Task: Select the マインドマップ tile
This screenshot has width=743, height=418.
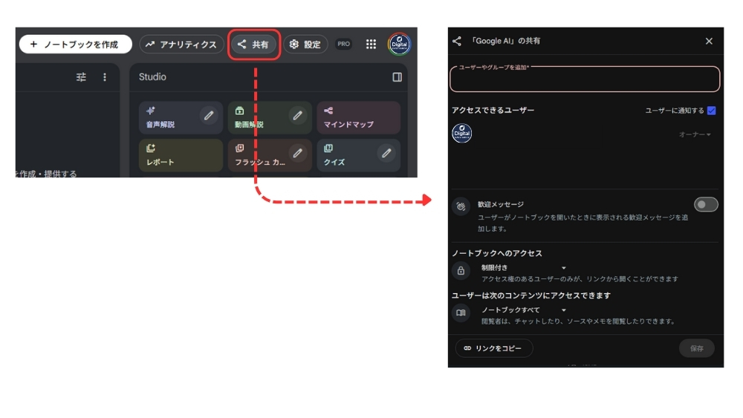Action: point(359,117)
